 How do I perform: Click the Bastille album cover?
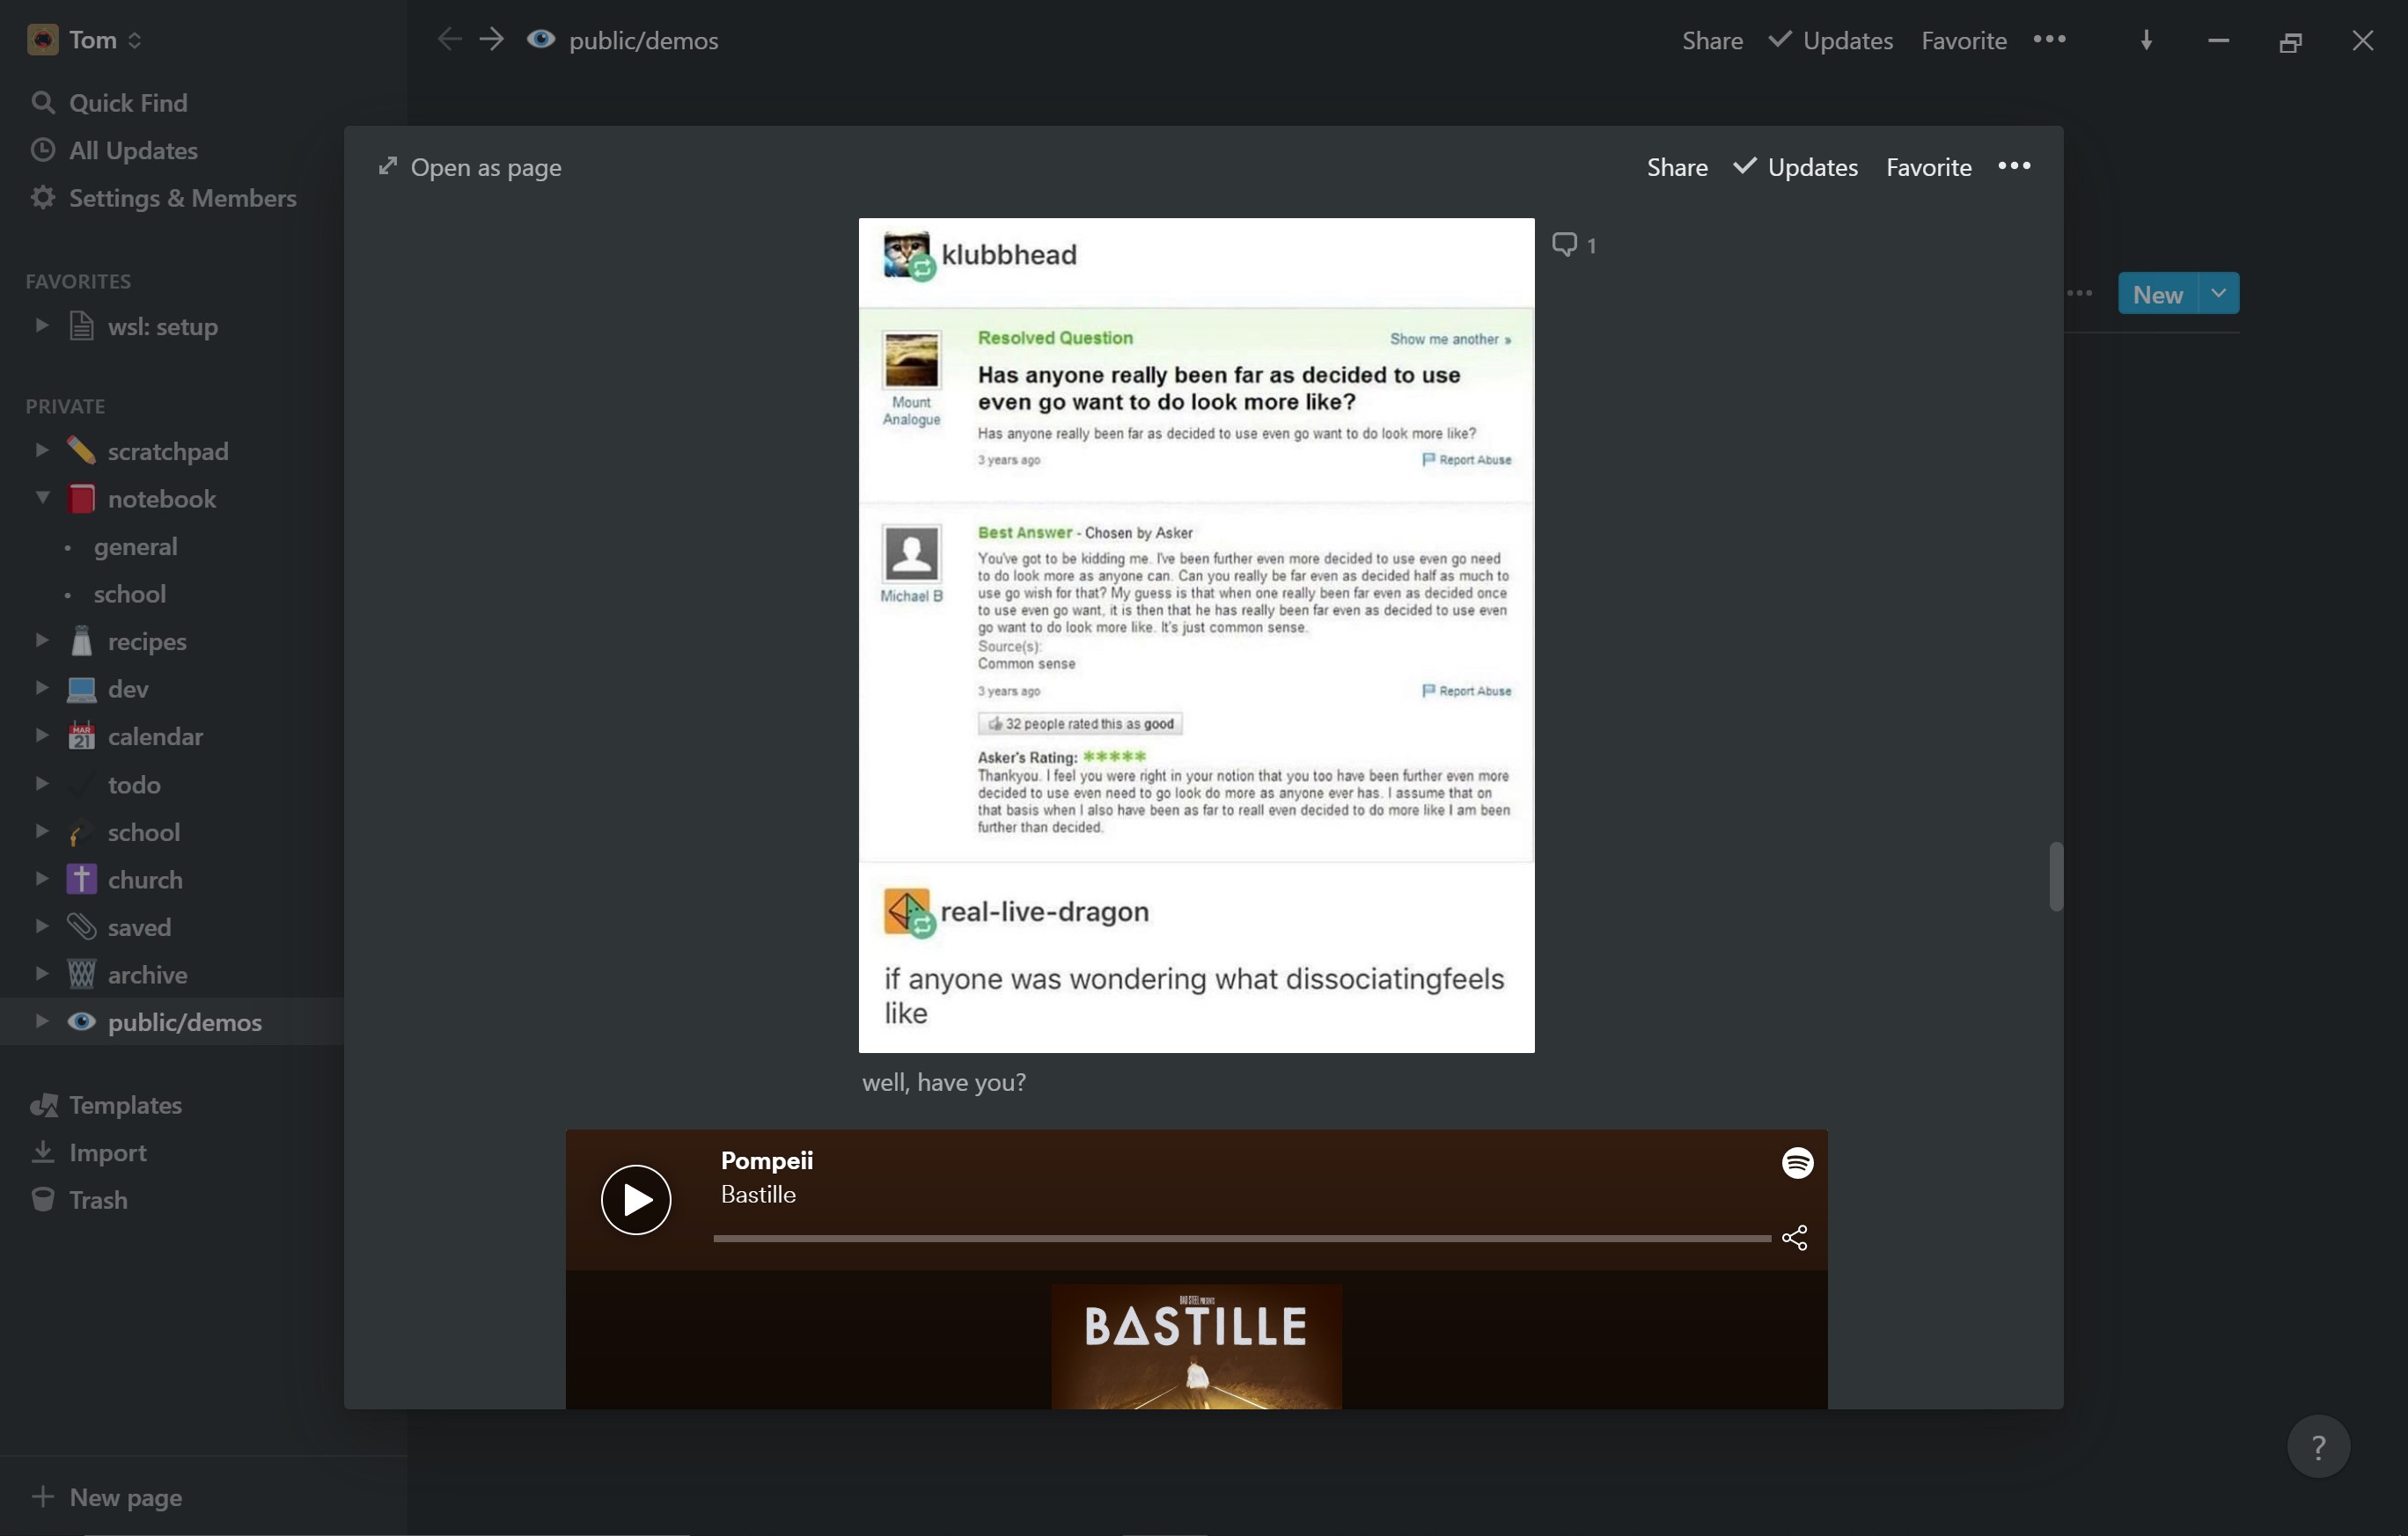click(1196, 1346)
